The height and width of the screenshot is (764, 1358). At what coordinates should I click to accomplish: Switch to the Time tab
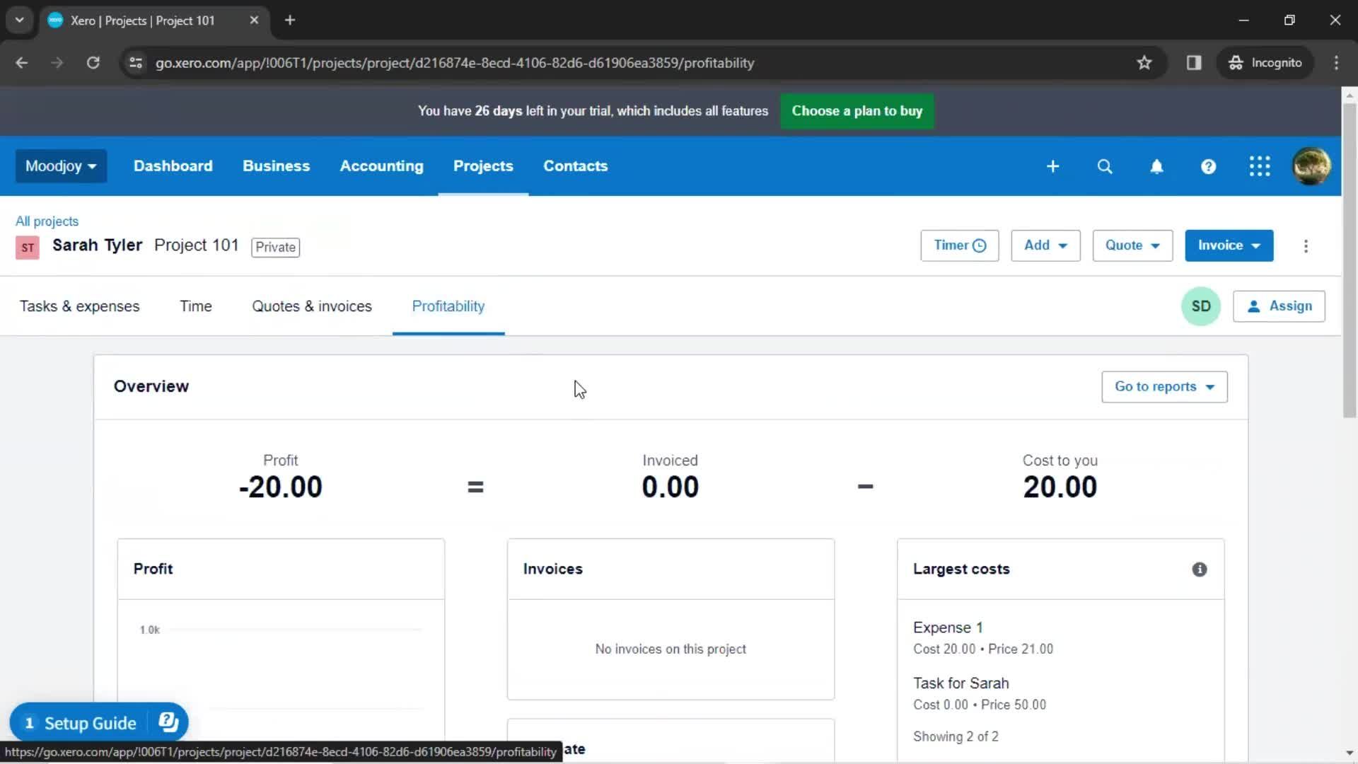[196, 306]
